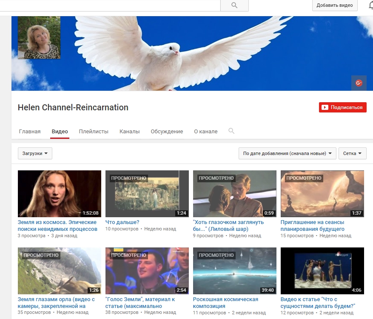The image size is (373, 319).
Task: Open the Сетка view dropdown
Action: (352, 153)
